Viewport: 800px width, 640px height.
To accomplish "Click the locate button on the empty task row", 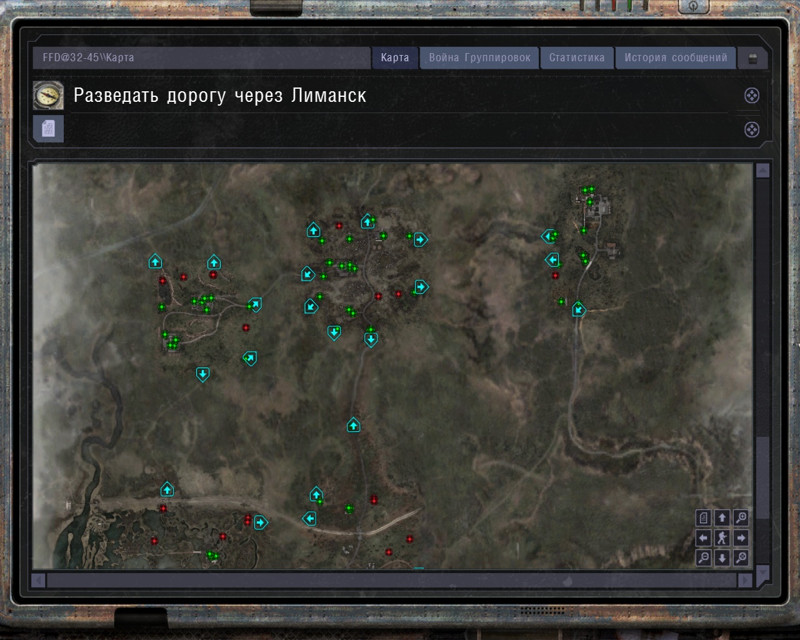I will point(752,129).
